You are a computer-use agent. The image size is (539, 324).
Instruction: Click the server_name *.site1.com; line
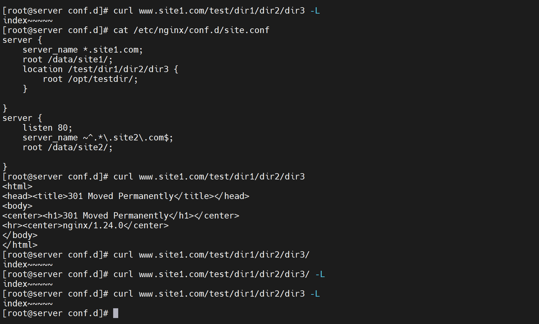pyautogui.click(x=83, y=50)
